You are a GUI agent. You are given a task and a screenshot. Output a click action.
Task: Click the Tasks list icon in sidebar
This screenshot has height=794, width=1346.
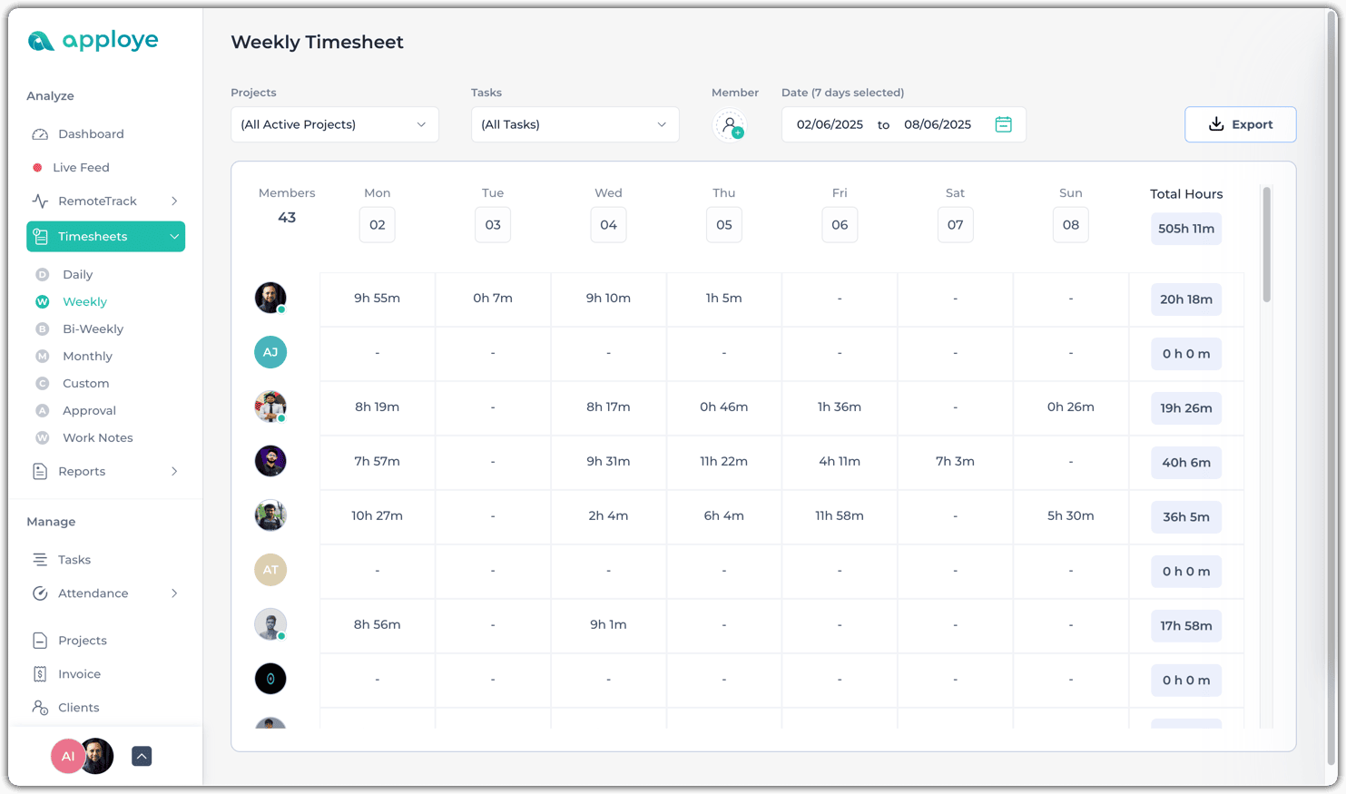click(x=40, y=560)
